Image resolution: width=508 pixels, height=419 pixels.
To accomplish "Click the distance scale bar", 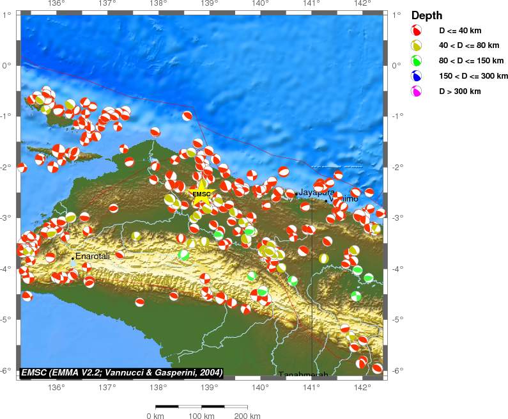I will pos(201,406).
